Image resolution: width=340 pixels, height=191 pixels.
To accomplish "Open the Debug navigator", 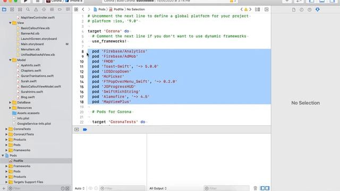I will [x=52, y=10].
